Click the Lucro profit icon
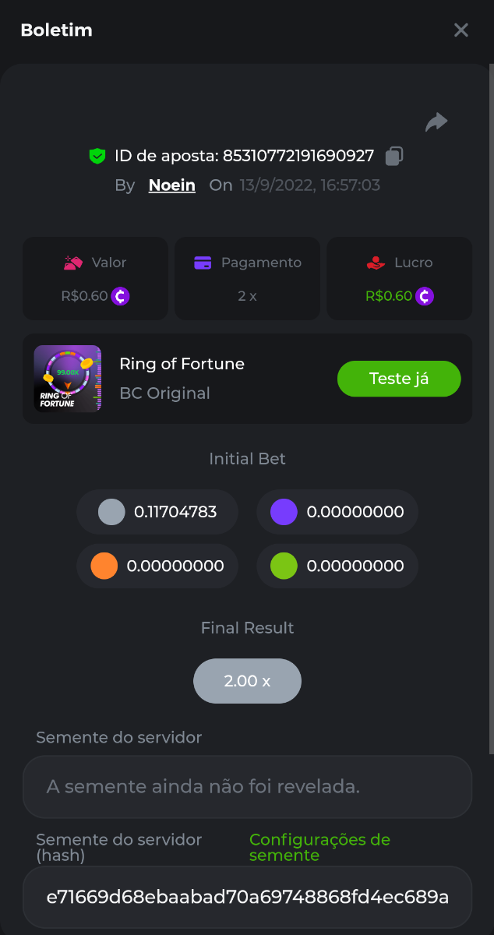The height and width of the screenshot is (935, 494). 376,263
